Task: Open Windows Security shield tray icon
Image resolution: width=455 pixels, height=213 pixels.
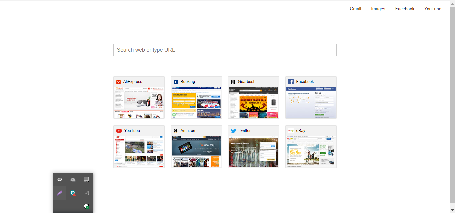Action: pyautogui.click(x=86, y=206)
